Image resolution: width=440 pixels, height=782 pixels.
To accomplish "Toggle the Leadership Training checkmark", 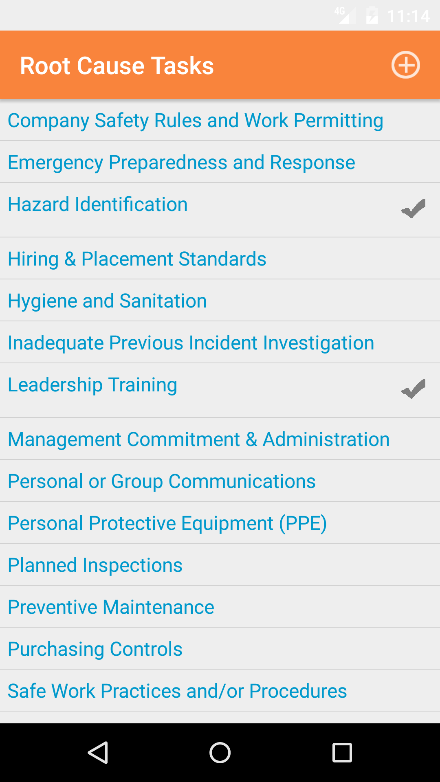I will coord(413,389).
